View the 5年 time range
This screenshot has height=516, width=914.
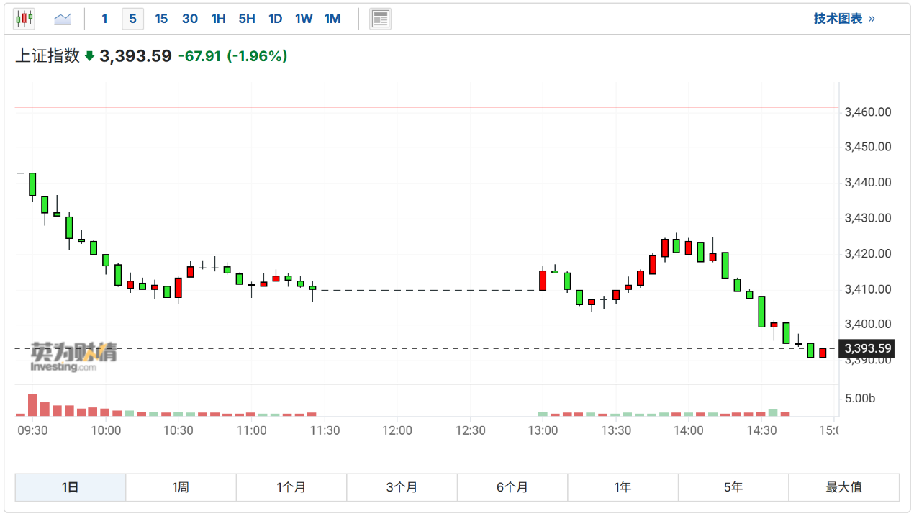733,487
